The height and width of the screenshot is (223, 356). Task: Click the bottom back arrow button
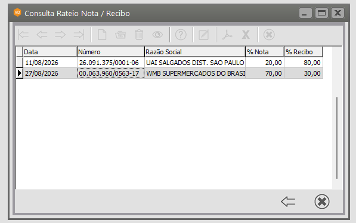(x=288, y=202)
